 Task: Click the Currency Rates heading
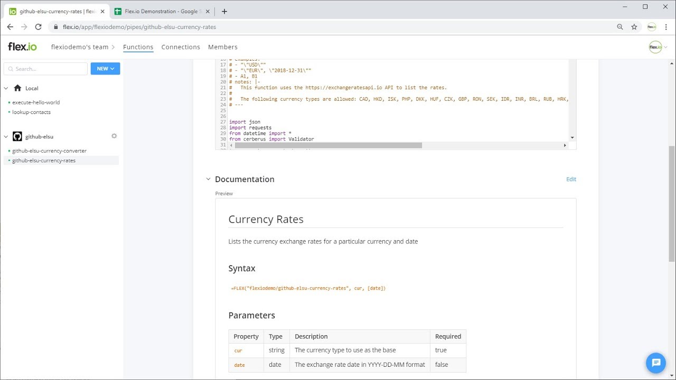(266, 219)
